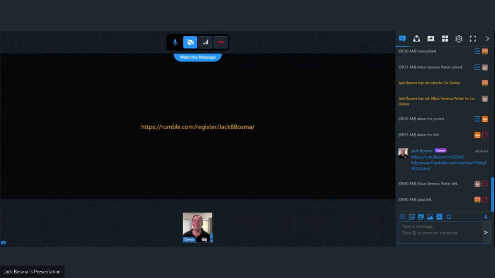Focus the Type a message field
The image size is (495, 278).
440,232
